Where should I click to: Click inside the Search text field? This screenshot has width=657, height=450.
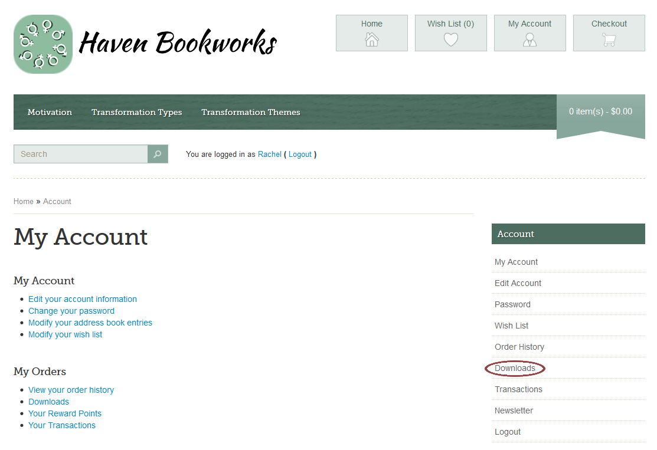[x=81, y=154]
